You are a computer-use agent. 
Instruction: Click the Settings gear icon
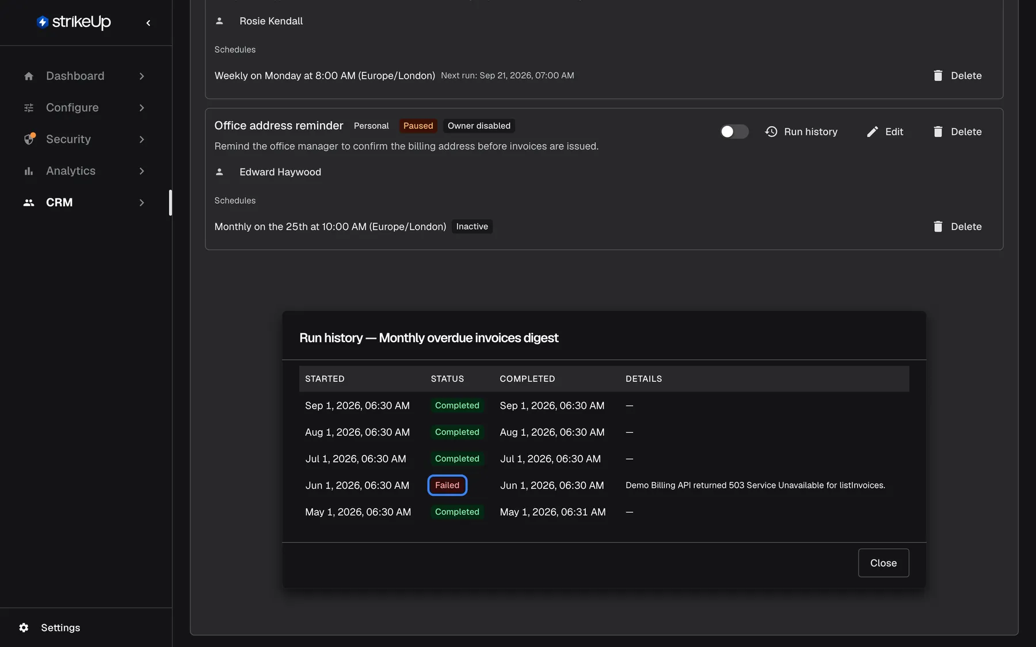point(24,627)
